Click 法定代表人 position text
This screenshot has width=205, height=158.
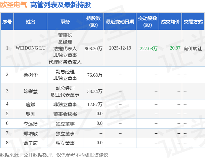(x=65, y=49)
